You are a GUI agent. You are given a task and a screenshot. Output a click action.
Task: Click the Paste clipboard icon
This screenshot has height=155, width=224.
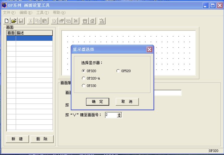coord(45,21)
